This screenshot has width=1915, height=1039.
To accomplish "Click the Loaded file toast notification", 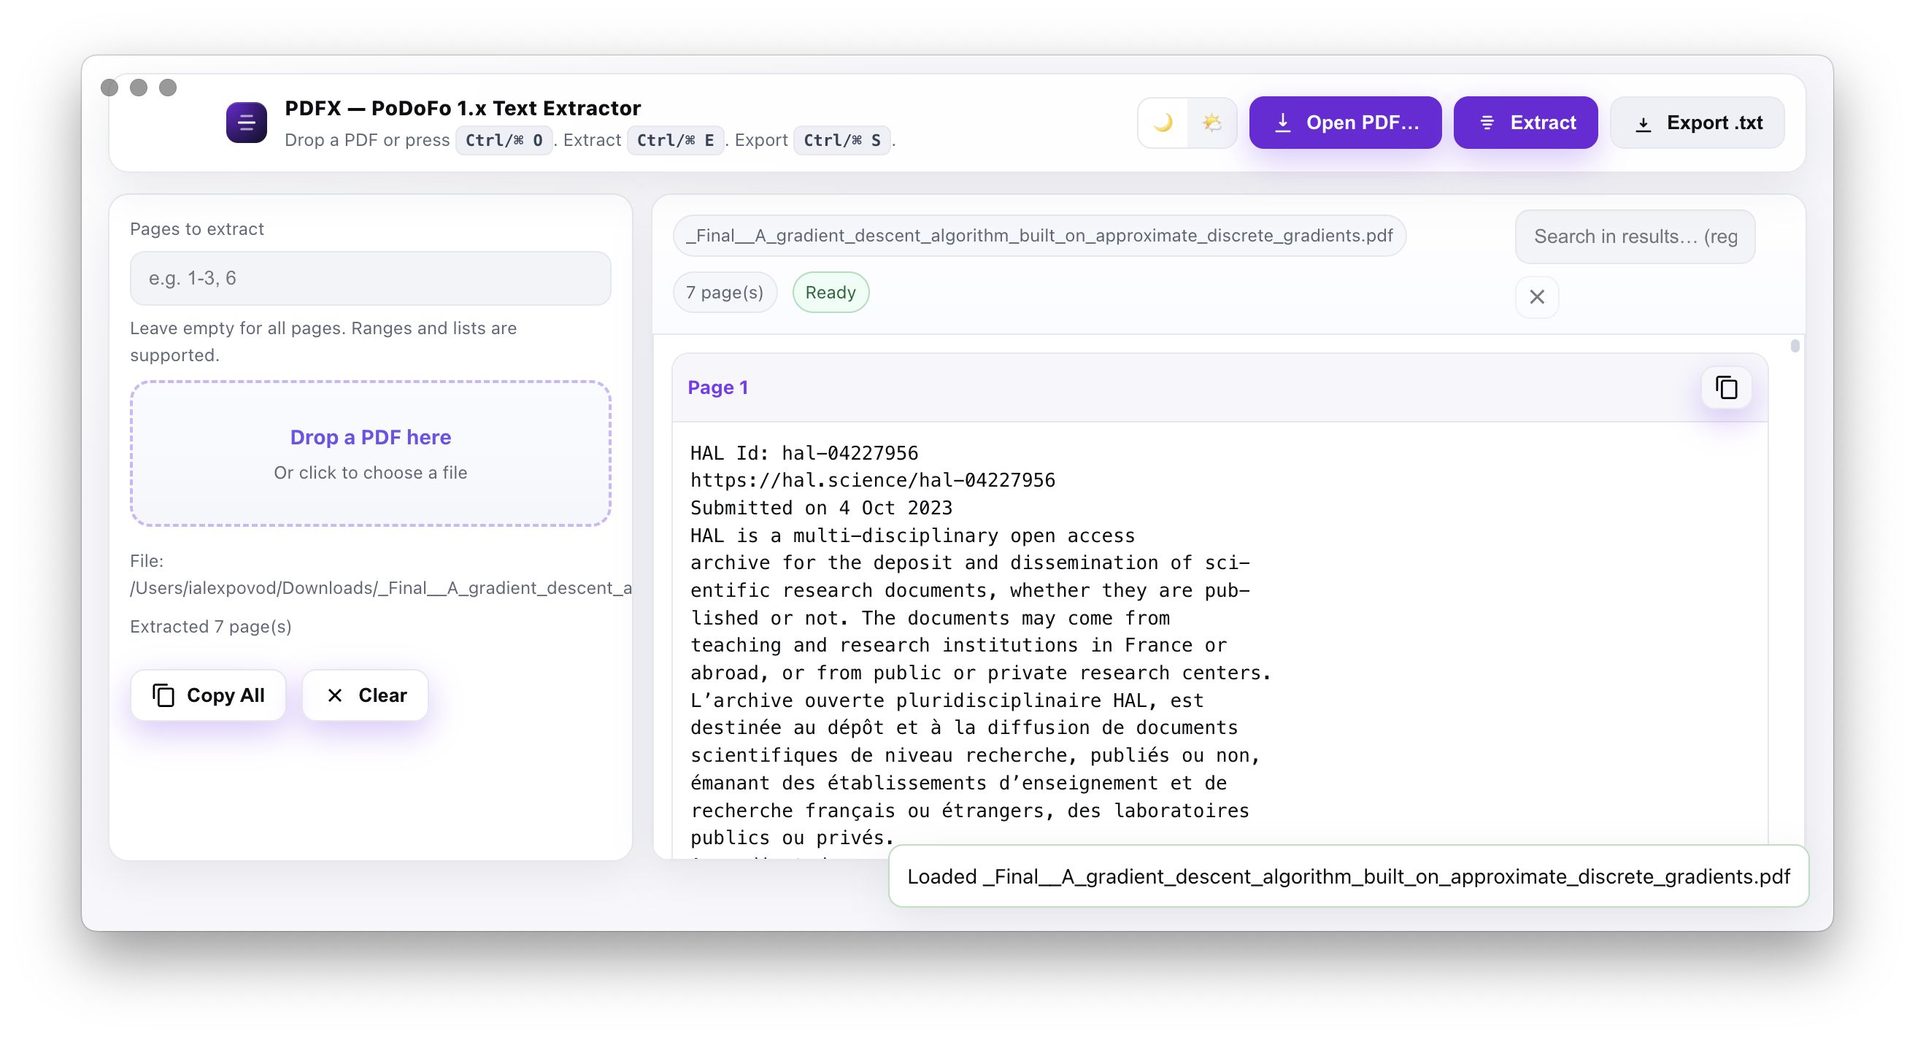I will click(1348, 876).
